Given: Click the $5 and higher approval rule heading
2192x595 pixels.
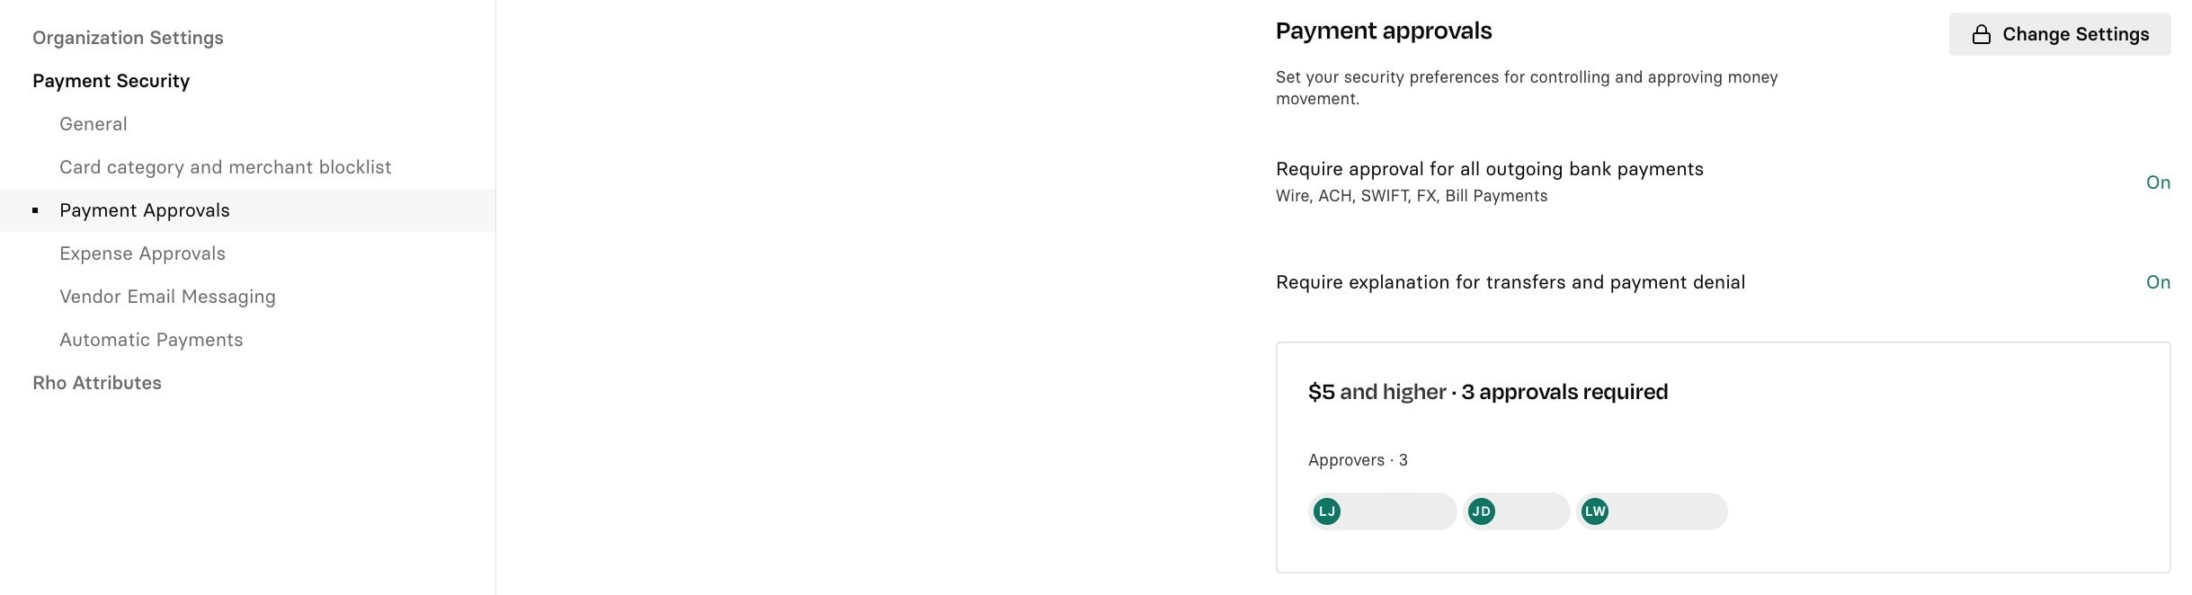Looking at the screenshot, I should point(1488,392).
